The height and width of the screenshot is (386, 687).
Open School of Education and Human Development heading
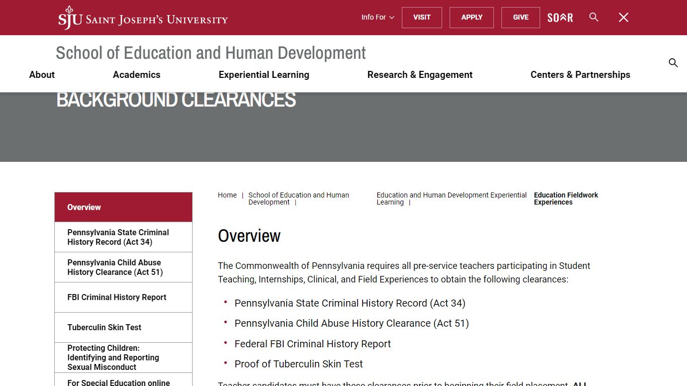(x=211, y=53)
